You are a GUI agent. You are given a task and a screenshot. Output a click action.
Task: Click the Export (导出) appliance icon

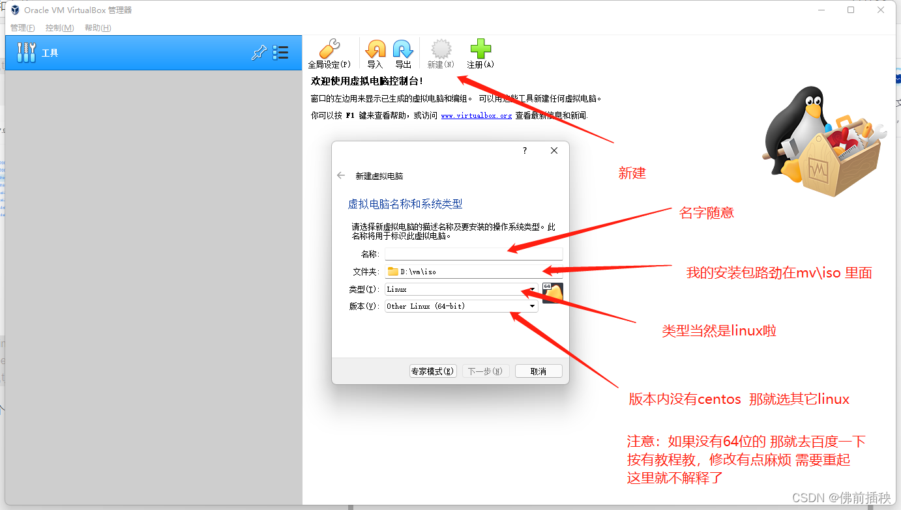[403, 53]
